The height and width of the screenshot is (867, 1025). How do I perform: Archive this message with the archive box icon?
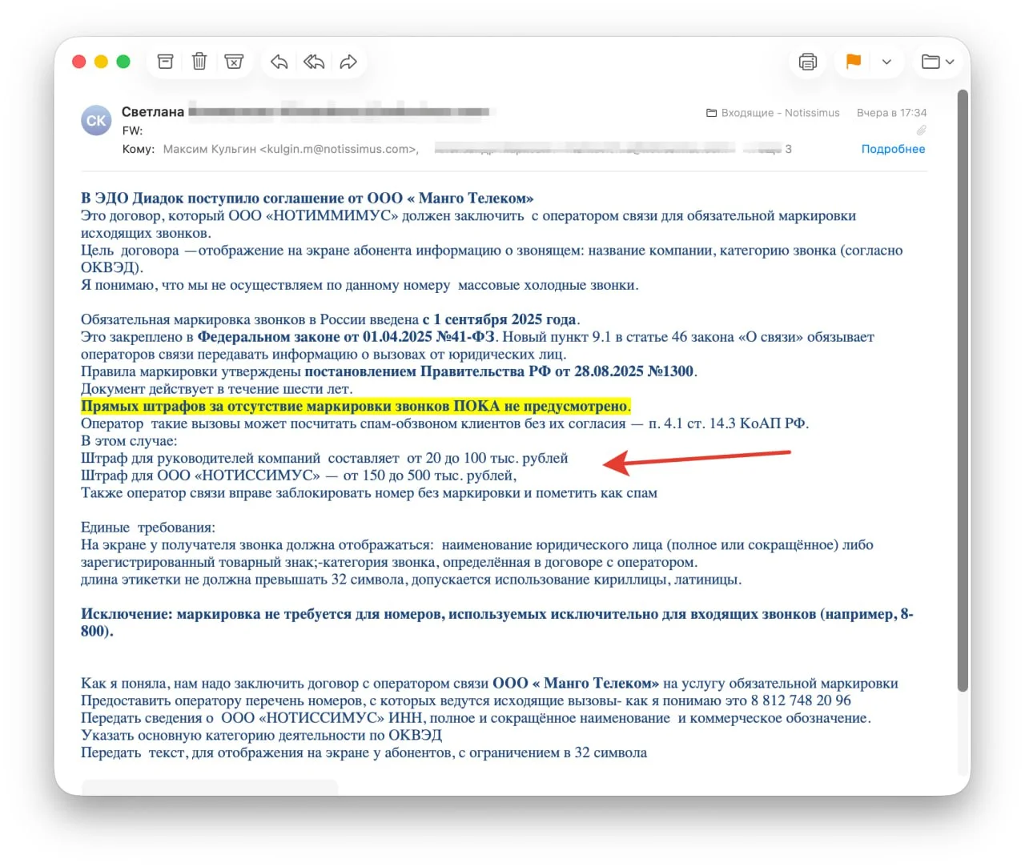click(165, 62)
